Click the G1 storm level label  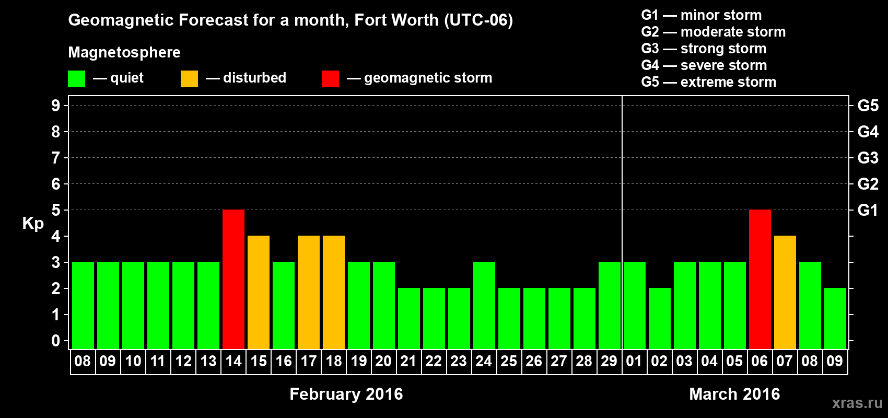coord(868,210)
